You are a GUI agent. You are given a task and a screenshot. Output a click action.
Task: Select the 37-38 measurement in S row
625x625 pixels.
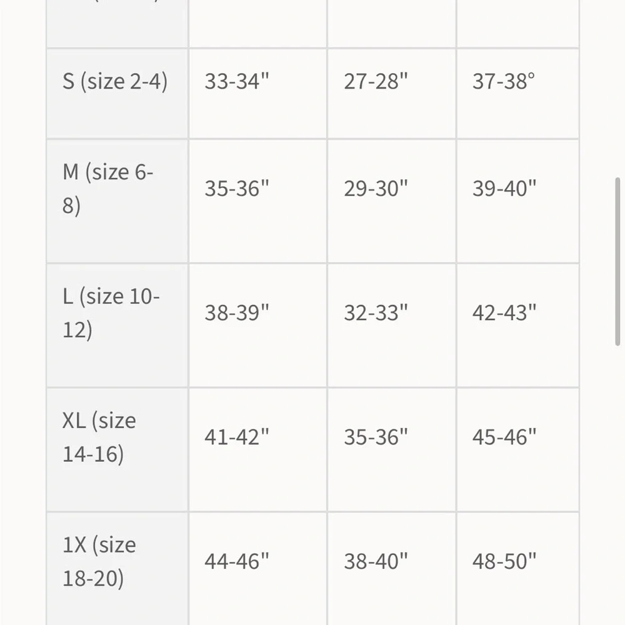coord(504,81)
